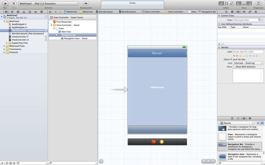
Task: Select Web View in document outline
Action: point(66,32)
